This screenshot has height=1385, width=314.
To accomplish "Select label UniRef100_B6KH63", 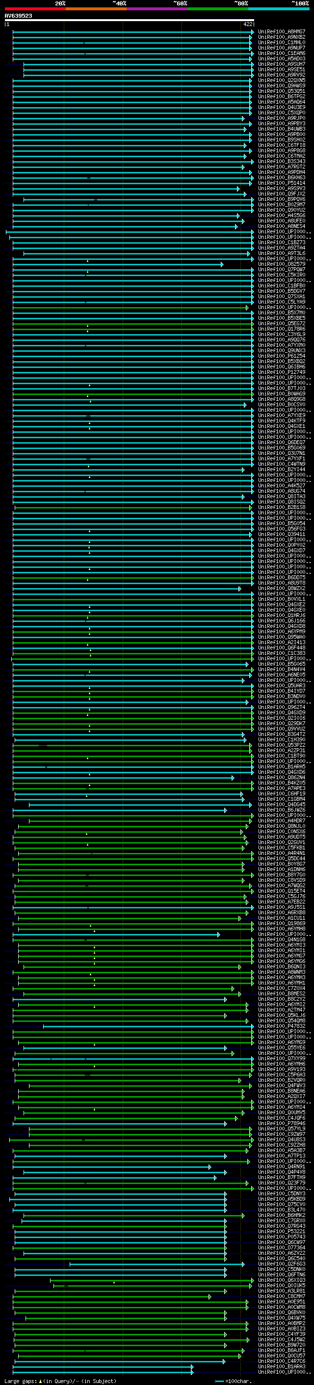I will pyautogui.click(x=282, y=177).
